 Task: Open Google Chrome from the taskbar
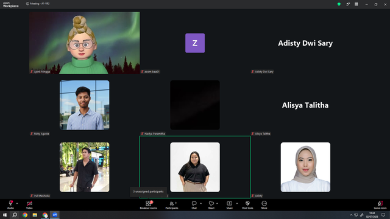(25, 215)
